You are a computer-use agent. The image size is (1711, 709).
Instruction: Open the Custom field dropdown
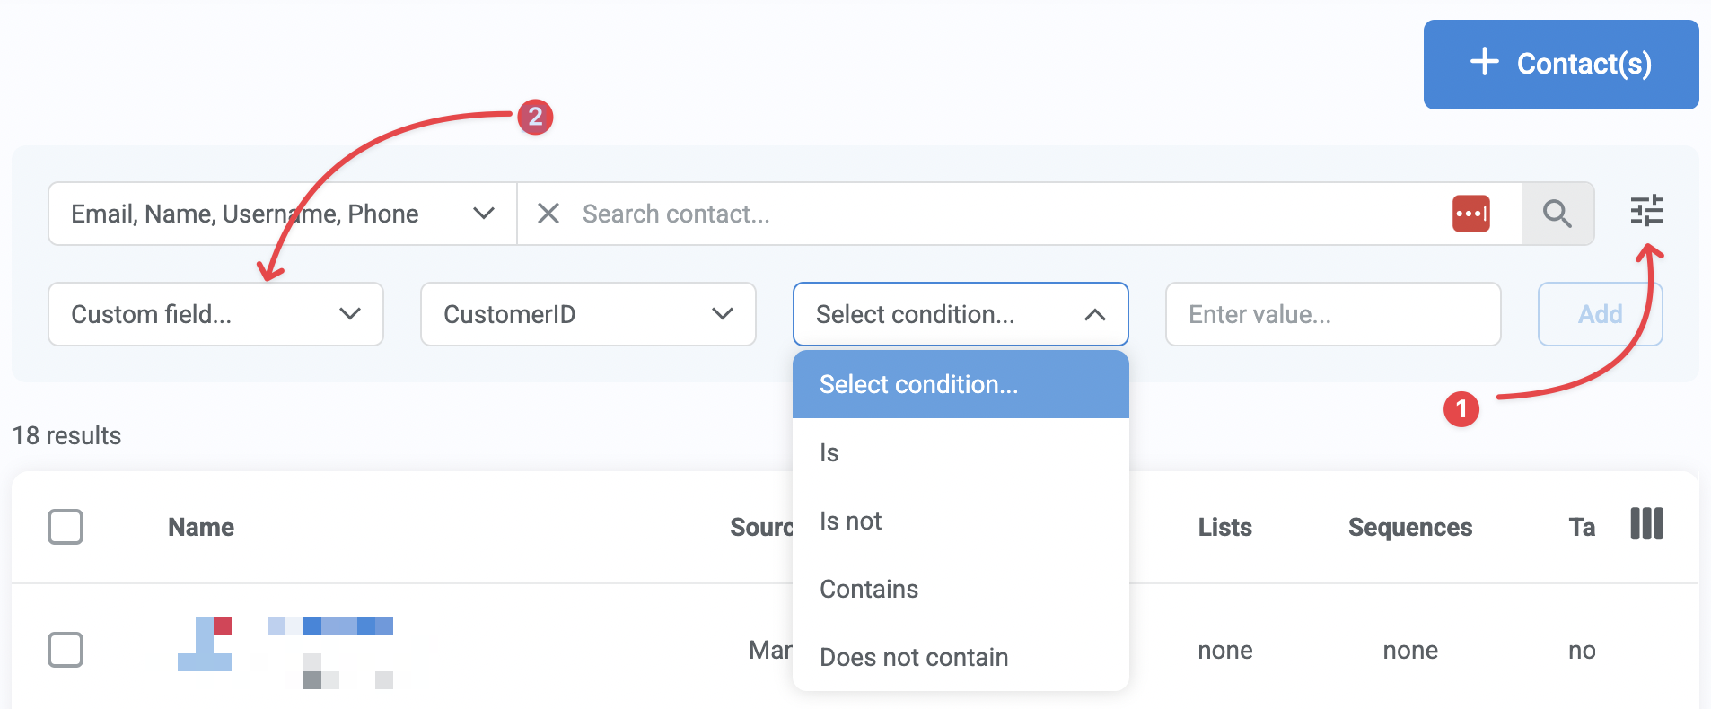(x=215, y=314)
